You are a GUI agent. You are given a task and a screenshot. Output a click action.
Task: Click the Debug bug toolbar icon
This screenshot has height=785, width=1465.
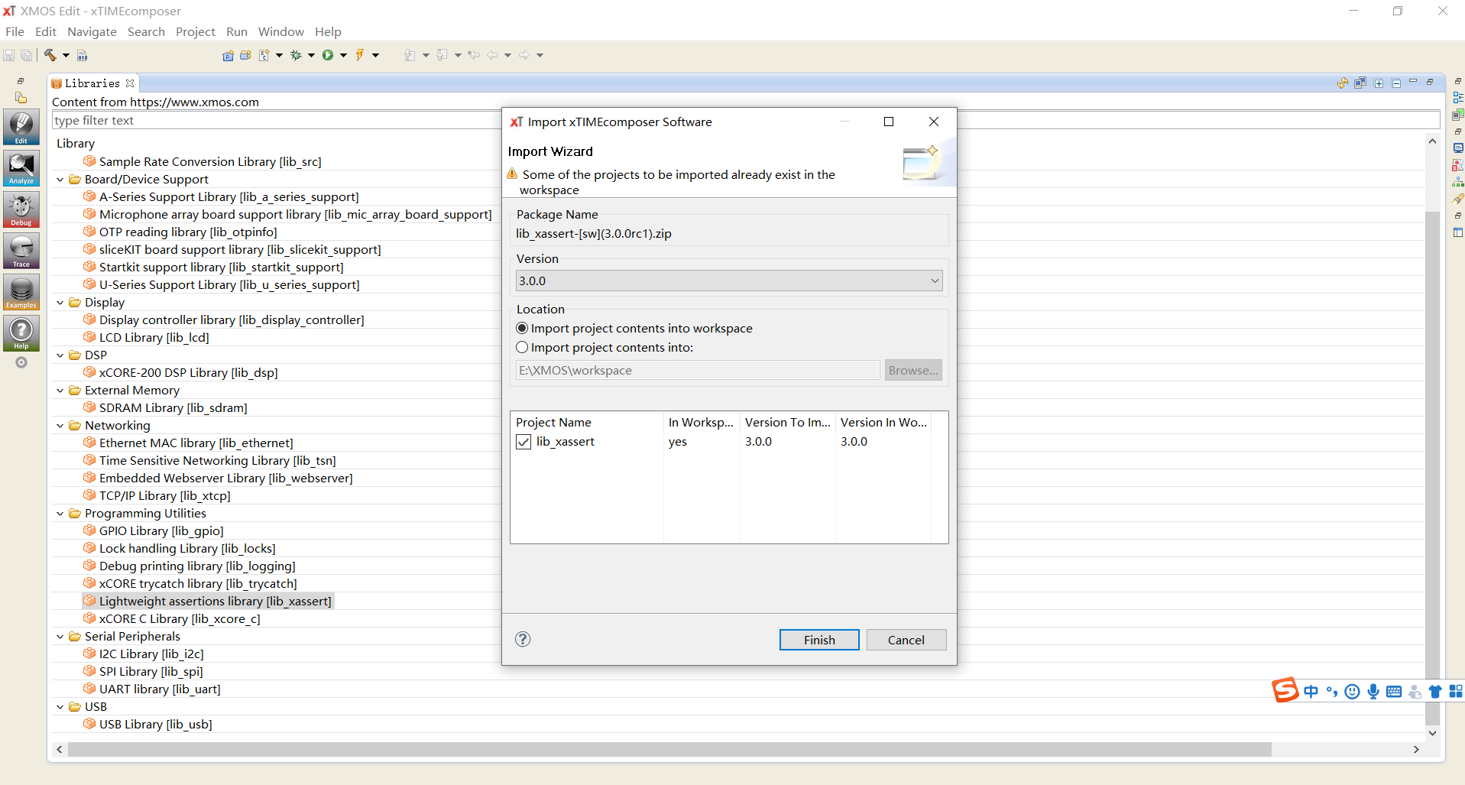(297, 55)
